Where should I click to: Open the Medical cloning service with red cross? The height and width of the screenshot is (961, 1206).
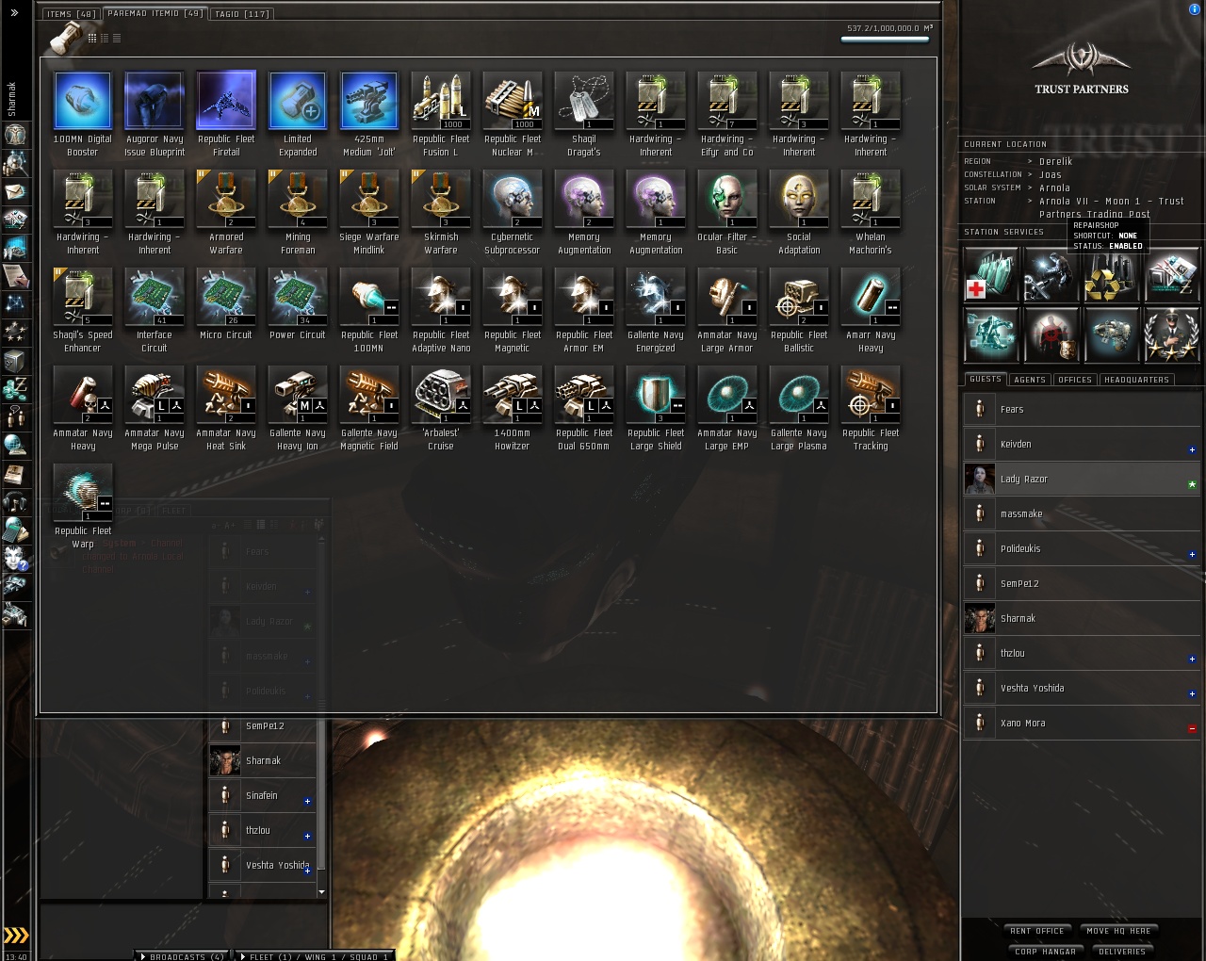(x=991, y=274)
